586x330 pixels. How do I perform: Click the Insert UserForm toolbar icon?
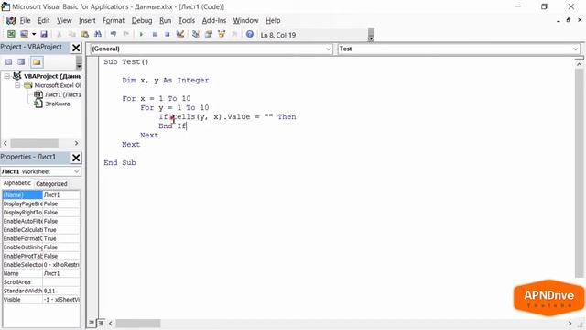click(x=25, y=35)
